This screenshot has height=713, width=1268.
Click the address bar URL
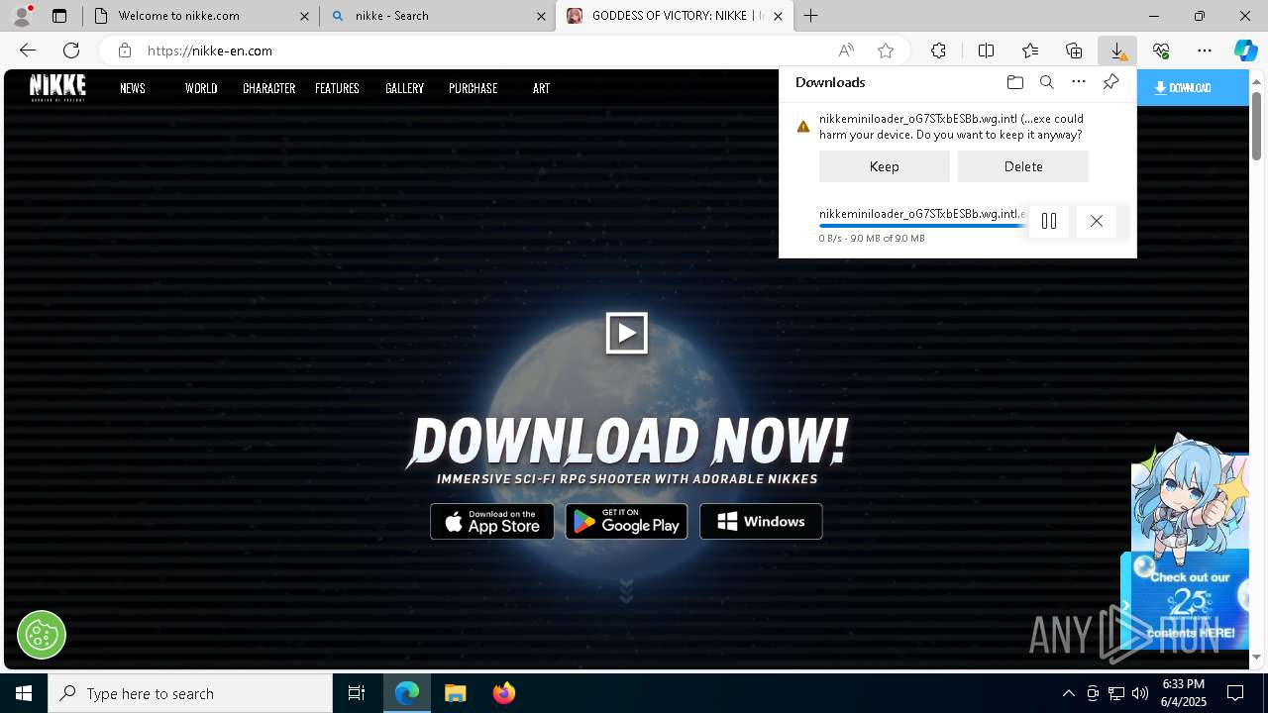point(210,51)
